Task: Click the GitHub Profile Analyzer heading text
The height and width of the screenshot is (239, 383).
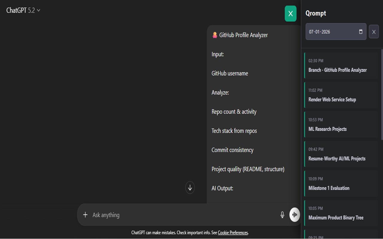Action: click(243, 35)
